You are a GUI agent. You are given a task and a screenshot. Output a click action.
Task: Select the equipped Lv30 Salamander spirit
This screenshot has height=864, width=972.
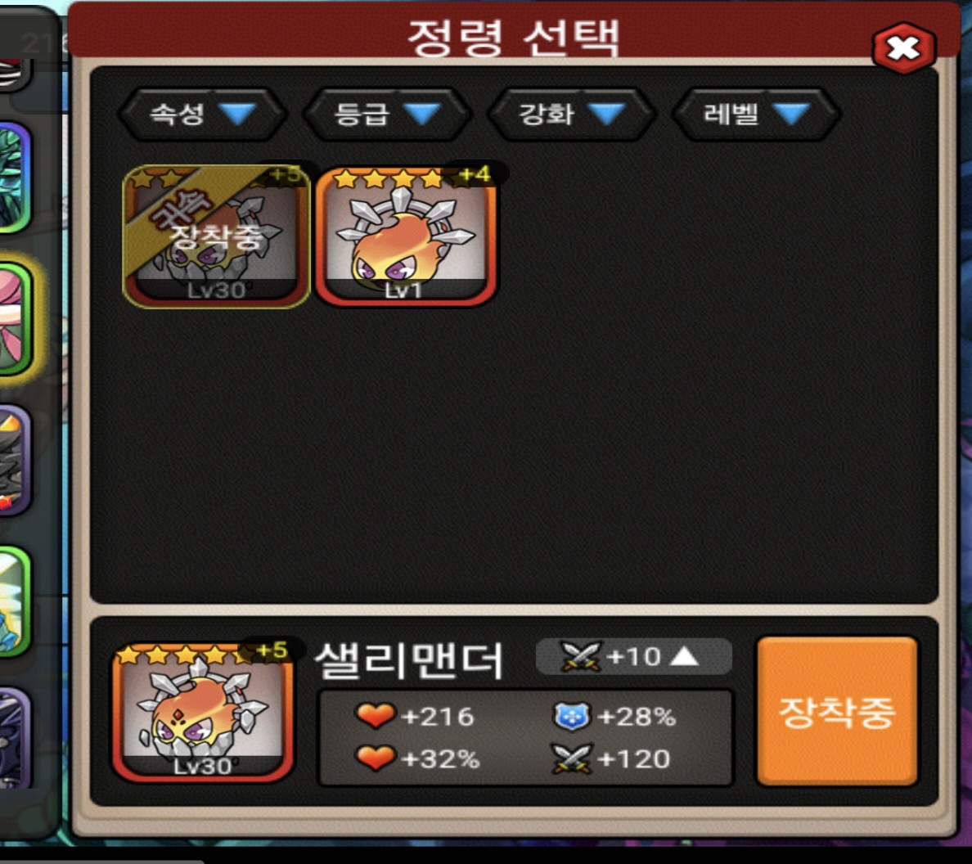pos(216,236)
